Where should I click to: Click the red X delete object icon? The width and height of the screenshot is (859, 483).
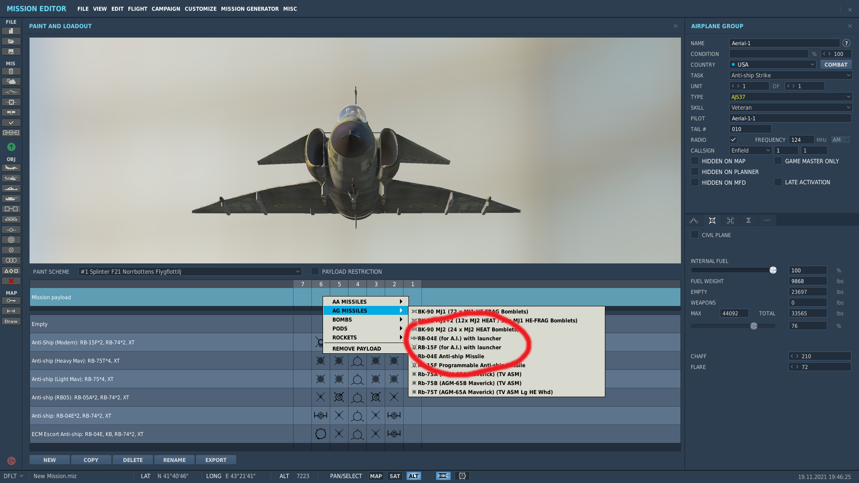[x=11, y=281]
